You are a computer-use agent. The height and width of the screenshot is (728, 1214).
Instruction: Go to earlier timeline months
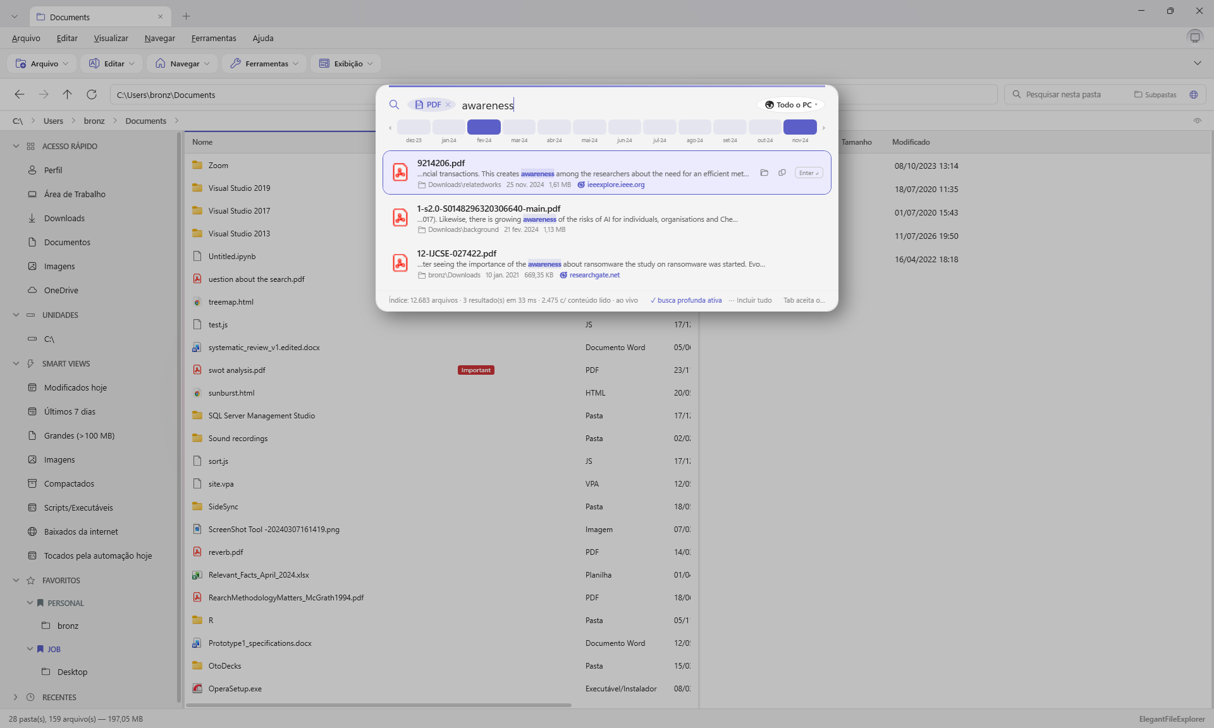pos(390,128)
